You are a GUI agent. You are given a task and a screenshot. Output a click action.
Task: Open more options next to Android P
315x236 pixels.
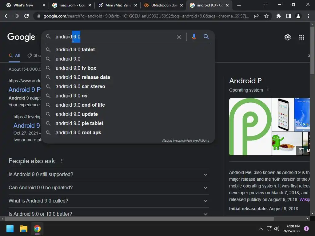(268, 90)
